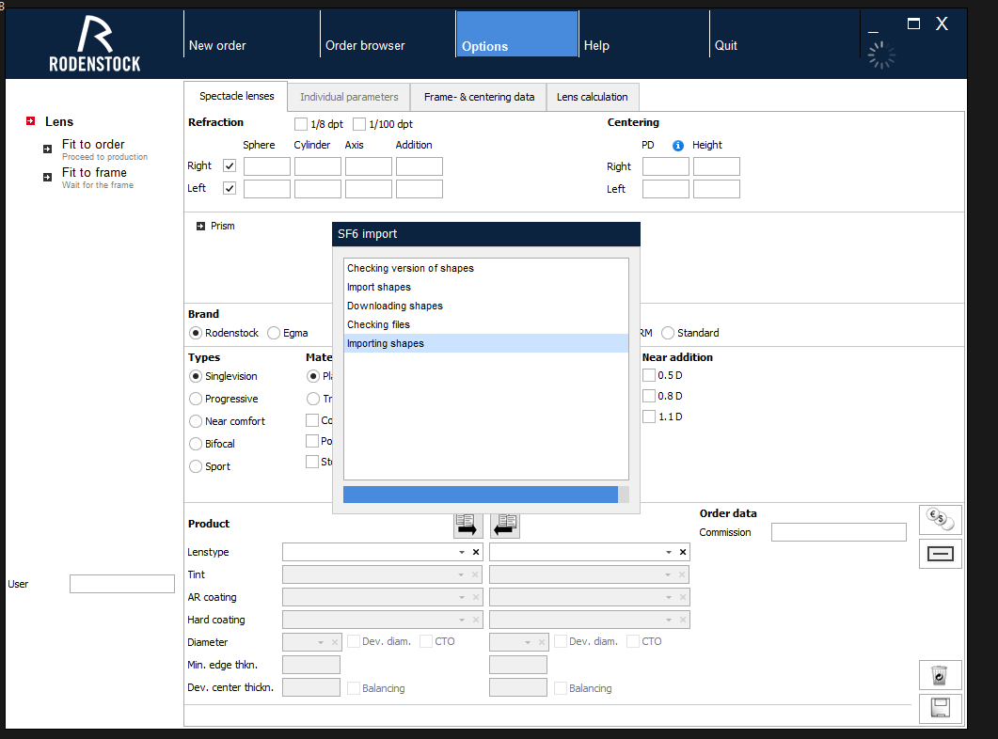Select the 'Import shapes' row

point(486,287)
